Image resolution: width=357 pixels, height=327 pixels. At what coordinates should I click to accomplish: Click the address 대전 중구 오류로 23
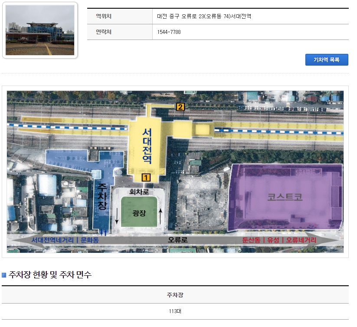204,16
